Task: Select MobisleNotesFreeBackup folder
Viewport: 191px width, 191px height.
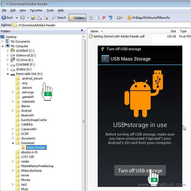Action: click(37, 166)
